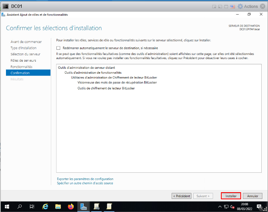Screen dimensions: 268x212
Task: Launch Firefox from the taskbar
Action: tap(71, 206)
